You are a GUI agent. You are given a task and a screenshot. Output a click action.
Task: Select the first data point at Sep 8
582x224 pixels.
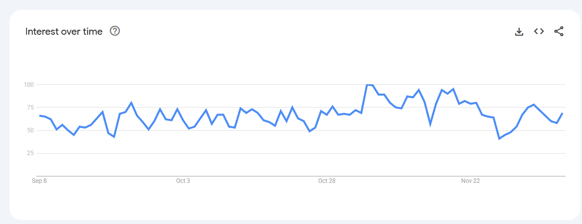40,115
